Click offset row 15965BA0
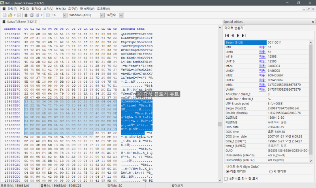Screen dimensions: 316x188 point(12,101)
